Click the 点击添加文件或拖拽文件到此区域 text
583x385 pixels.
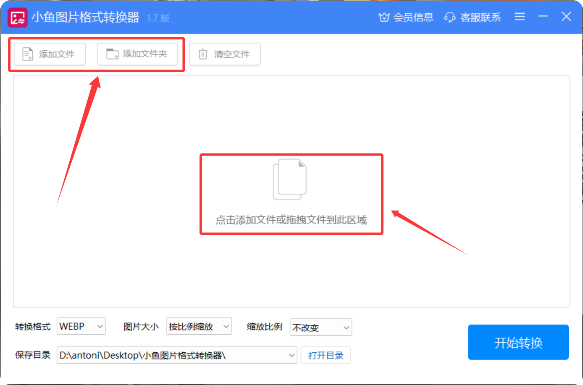click(291, 220)
